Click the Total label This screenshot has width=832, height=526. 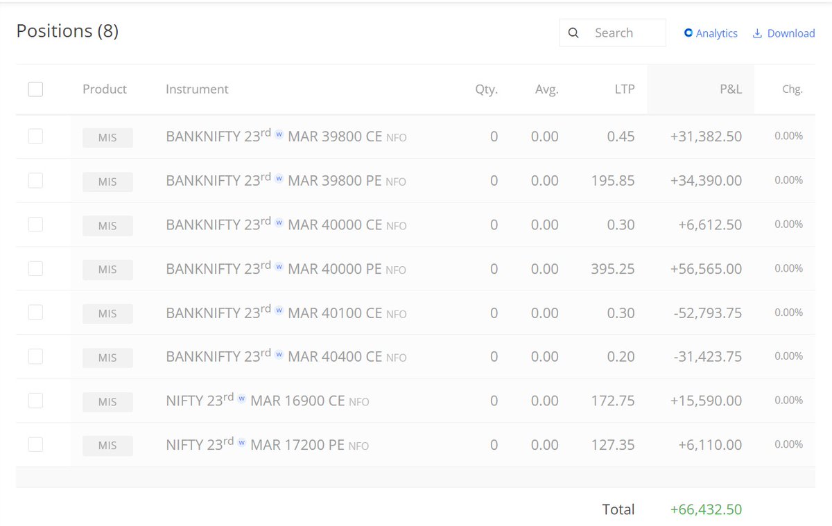tap(618, 509)
